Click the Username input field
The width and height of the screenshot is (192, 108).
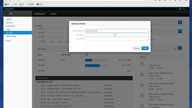[x=117, y=35]
